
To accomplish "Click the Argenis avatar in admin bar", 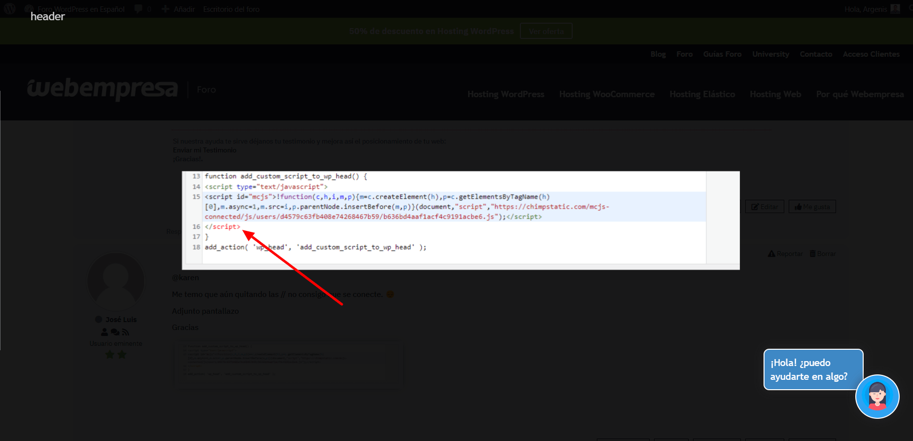I will coord(895,9).
